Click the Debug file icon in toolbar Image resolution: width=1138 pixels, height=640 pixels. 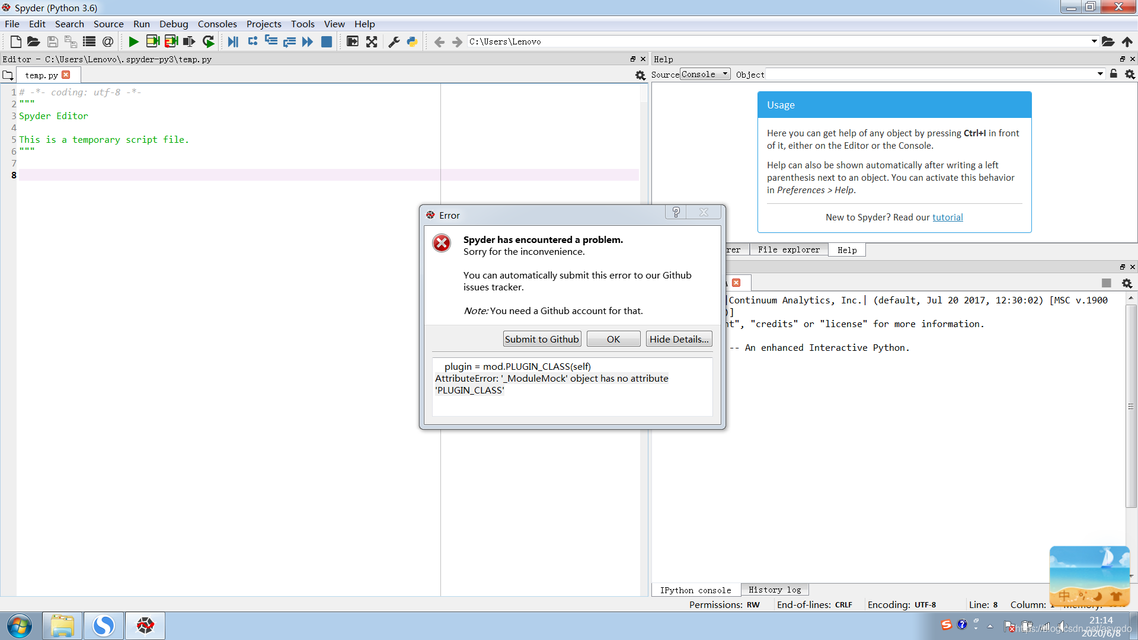(x=233, y=41)
